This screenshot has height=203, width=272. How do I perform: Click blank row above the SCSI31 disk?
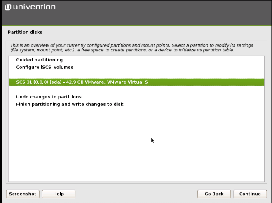click(136, 75)
